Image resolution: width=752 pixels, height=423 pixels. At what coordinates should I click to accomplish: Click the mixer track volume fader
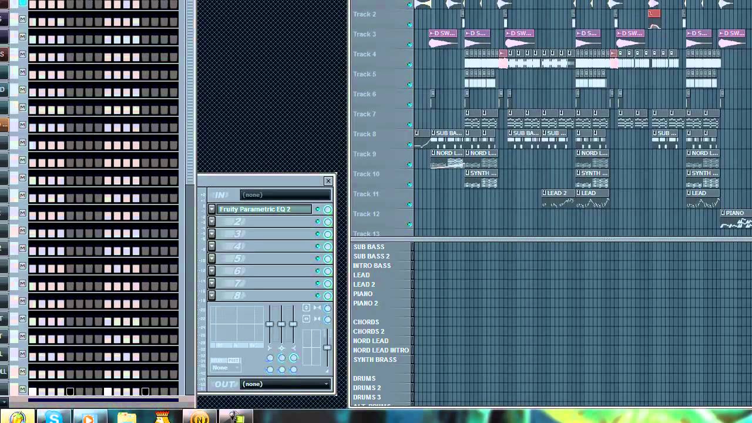[327, 347]
